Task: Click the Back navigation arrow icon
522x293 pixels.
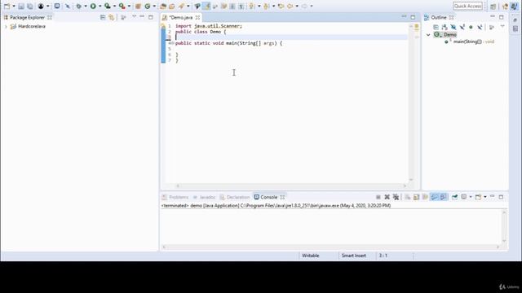Action: [x=290, y=6]
